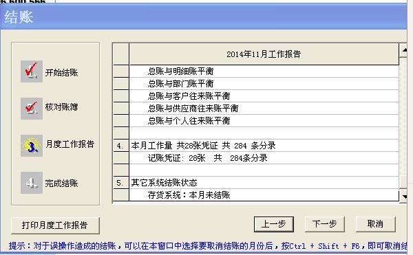Click the row number cell 4.
The width and height of the screenshot is (413, 255).
(x=121, y=146)
